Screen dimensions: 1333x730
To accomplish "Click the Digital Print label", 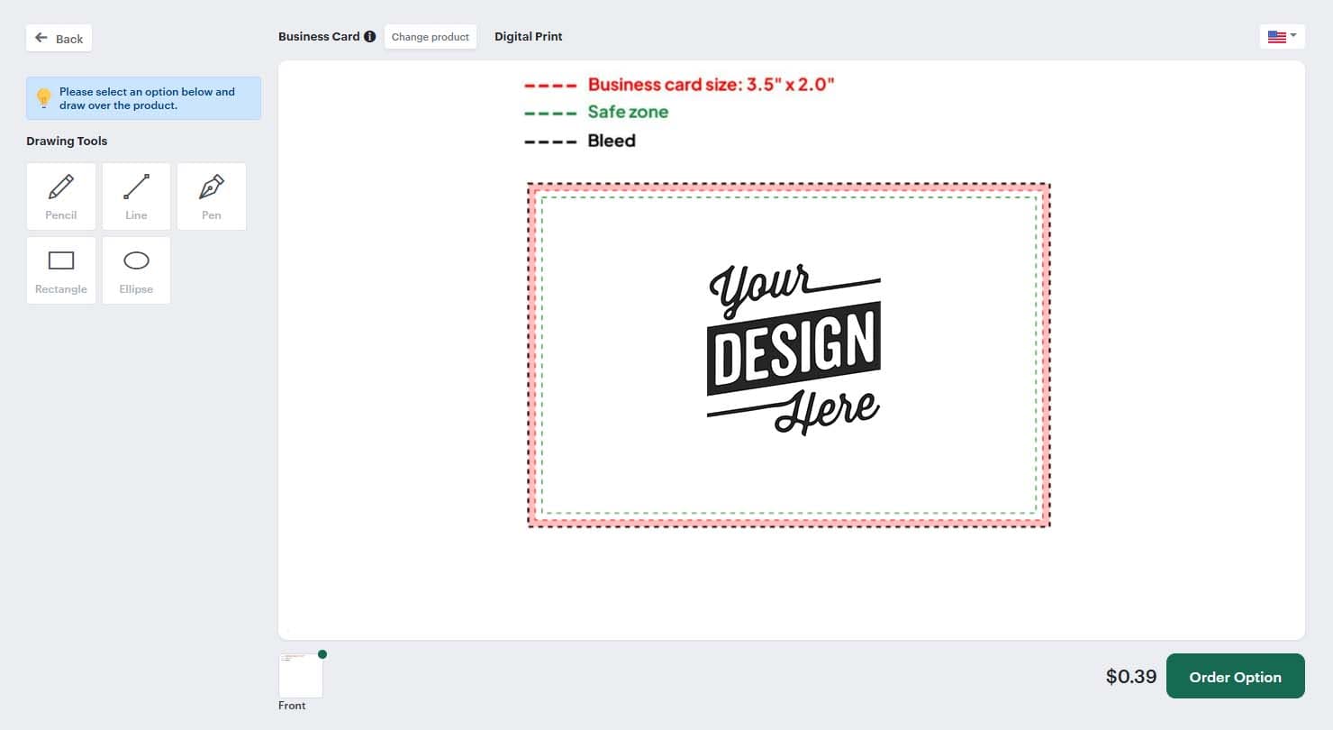I will pyautogui.click(x=528, y=37).
